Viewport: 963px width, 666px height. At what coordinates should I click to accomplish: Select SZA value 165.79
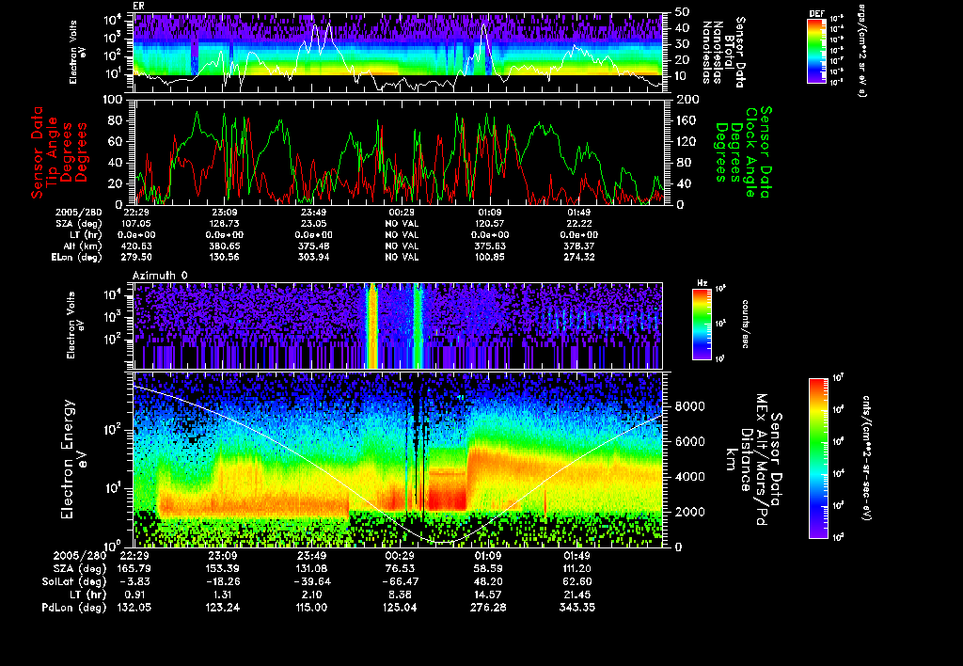click(x=134, y=569)
